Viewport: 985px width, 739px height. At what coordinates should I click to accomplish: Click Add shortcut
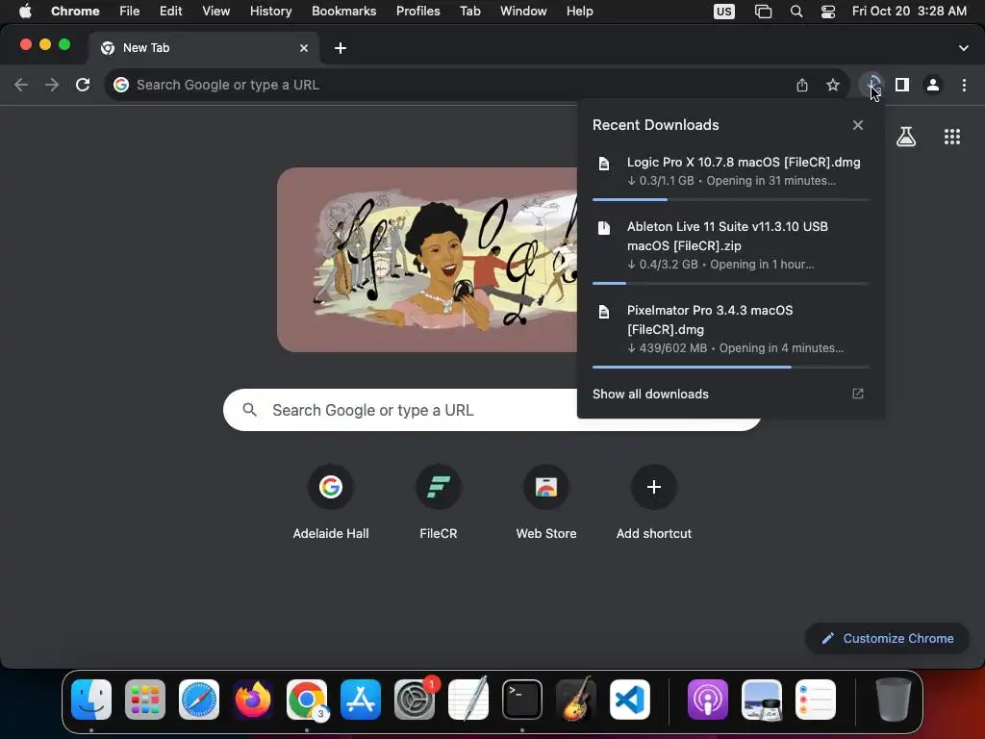[x=654, y=502]
